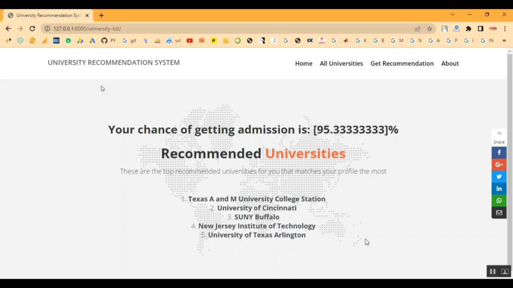The height and width of the screenshot is (288, 513).
Task: Open the 1X bookmark
Action: (x=310, y=41)
